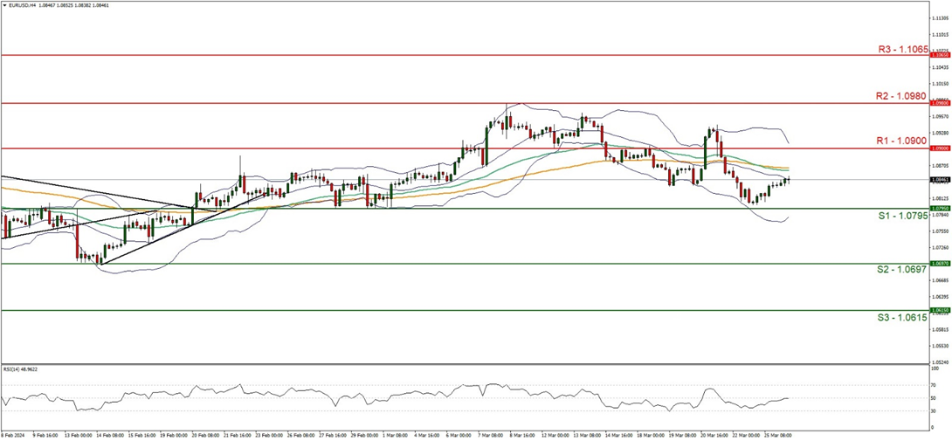
Task: Select the most recent candlestick on the chart
Action: 788,180
